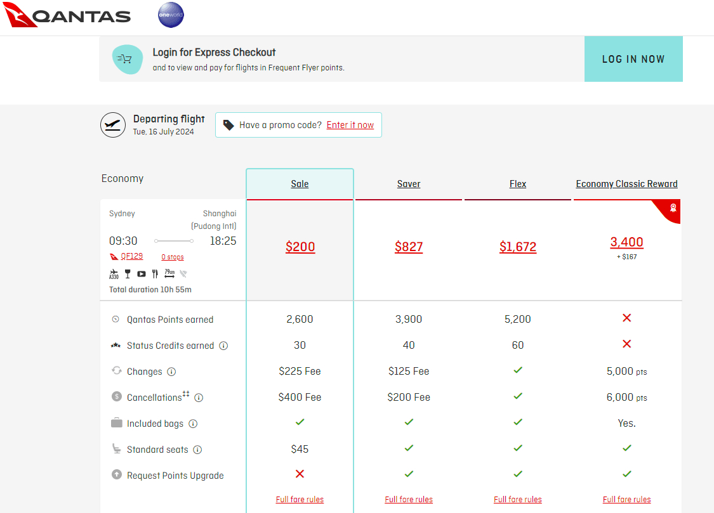Screen dimensions: 714x513
Task: Click the drinks glass amenity icon
Action: 128,274
